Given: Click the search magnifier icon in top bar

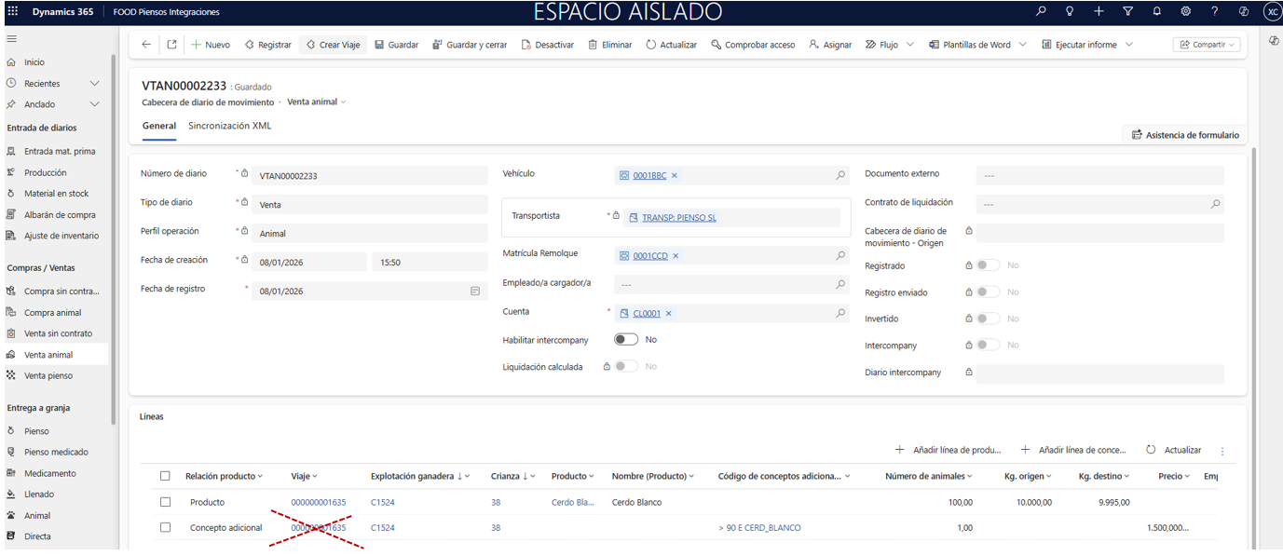Looking at the screenshot, I should [1041, 11].
